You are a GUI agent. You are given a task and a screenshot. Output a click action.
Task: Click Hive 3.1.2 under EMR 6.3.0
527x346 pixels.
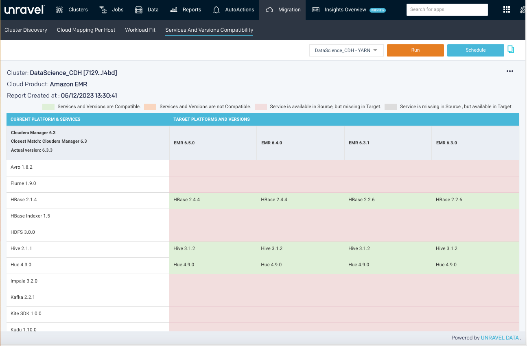446,248
